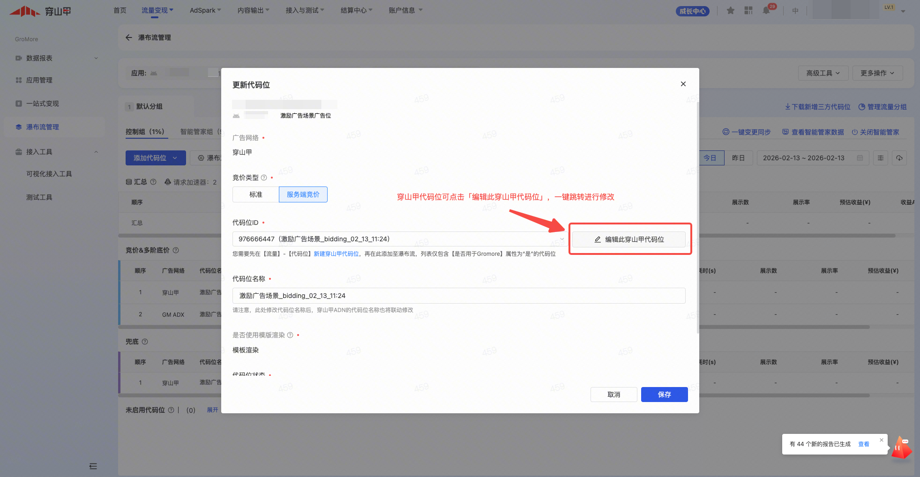Switch date filter to 昨日

tap(738, 158)
